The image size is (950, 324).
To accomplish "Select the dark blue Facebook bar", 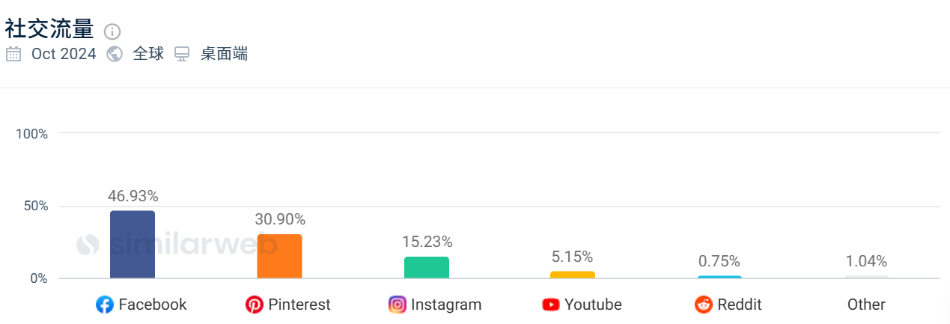I will tap(133, 245).
